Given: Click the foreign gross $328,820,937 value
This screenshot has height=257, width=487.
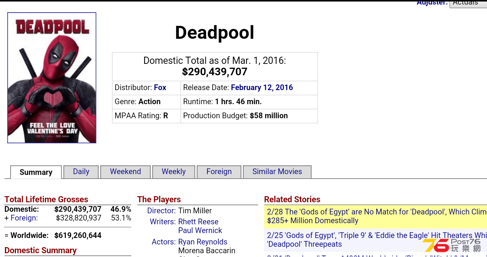Looking at the screenshot, I should (x=79, y=218).
